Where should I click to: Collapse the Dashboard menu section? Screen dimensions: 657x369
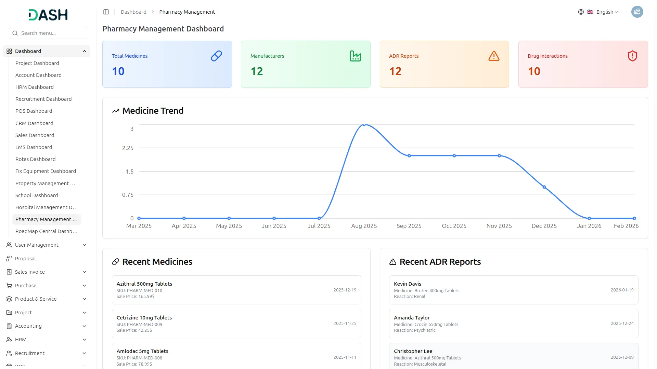pyautogui.click(x=84, y=51)
